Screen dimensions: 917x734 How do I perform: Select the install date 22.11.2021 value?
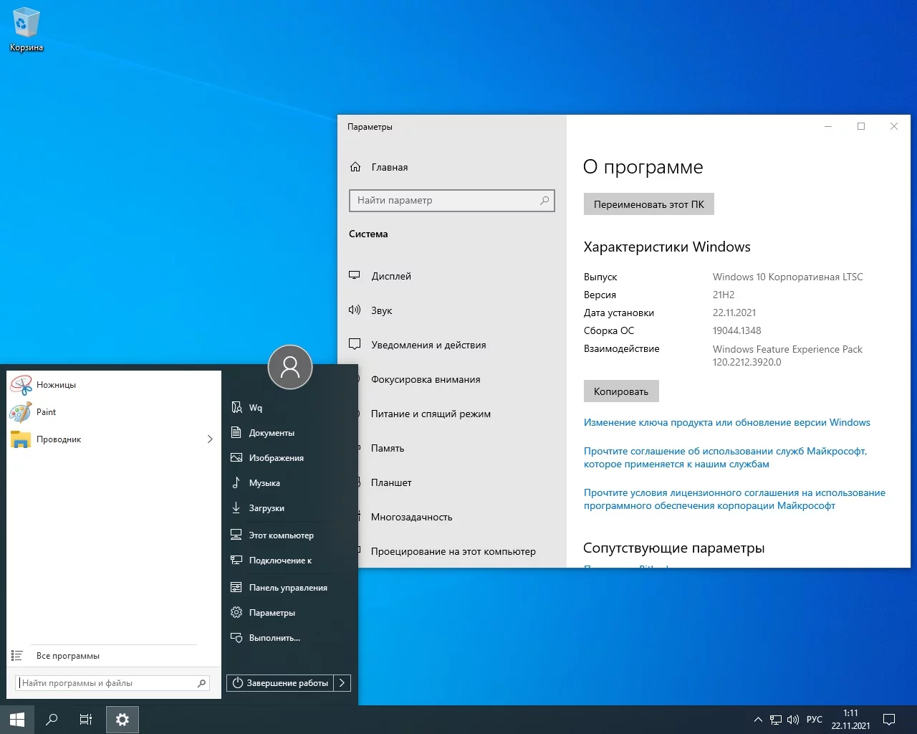point(734,313)
